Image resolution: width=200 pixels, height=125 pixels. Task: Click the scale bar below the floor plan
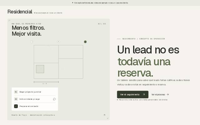tap(46, 82)
